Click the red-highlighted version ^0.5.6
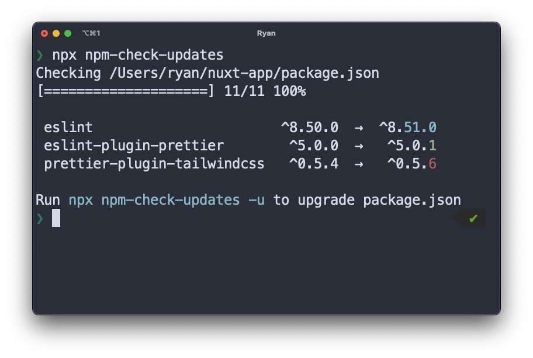Screen dimensions: 533x358 [412, 164]
